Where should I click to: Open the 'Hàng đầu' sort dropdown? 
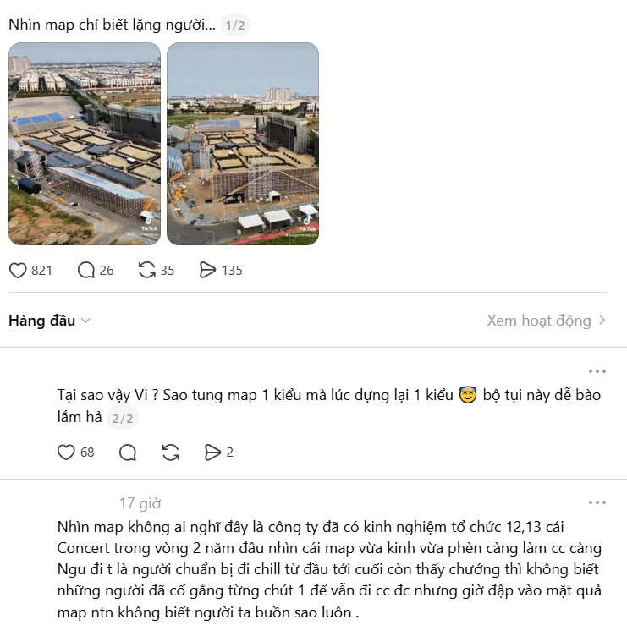[x=50, y=321]
